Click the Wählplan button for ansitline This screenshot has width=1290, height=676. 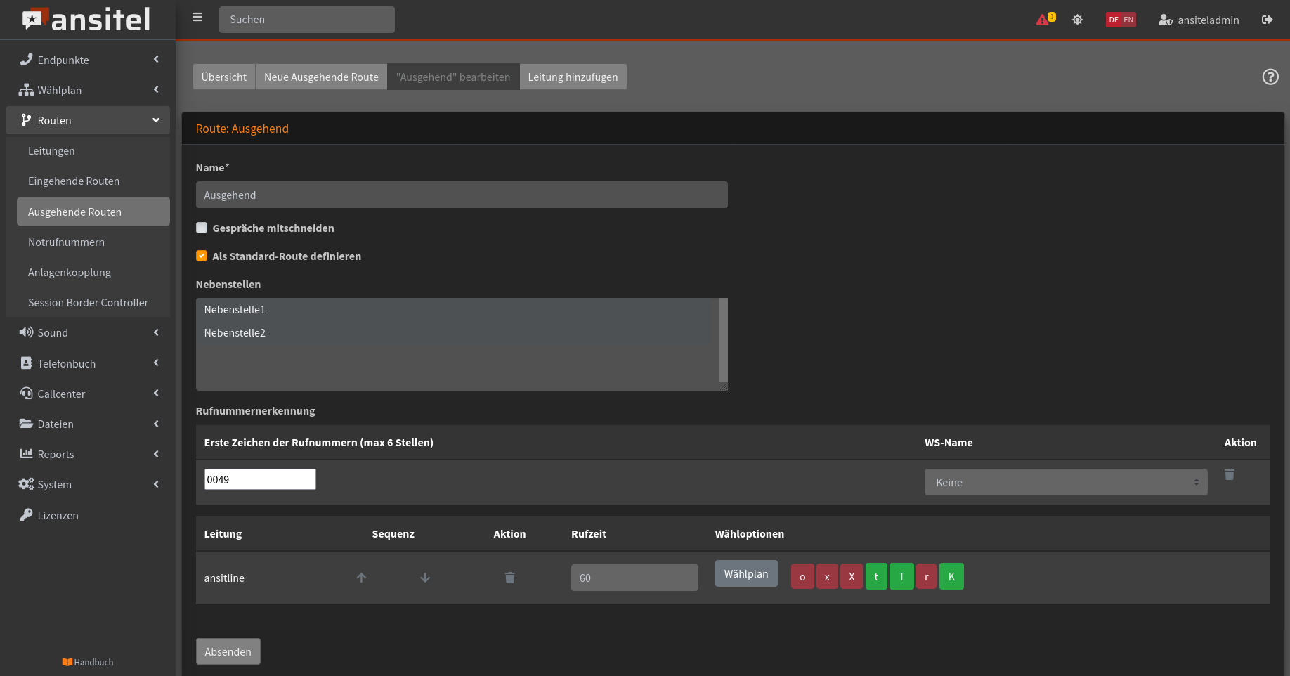745,573
